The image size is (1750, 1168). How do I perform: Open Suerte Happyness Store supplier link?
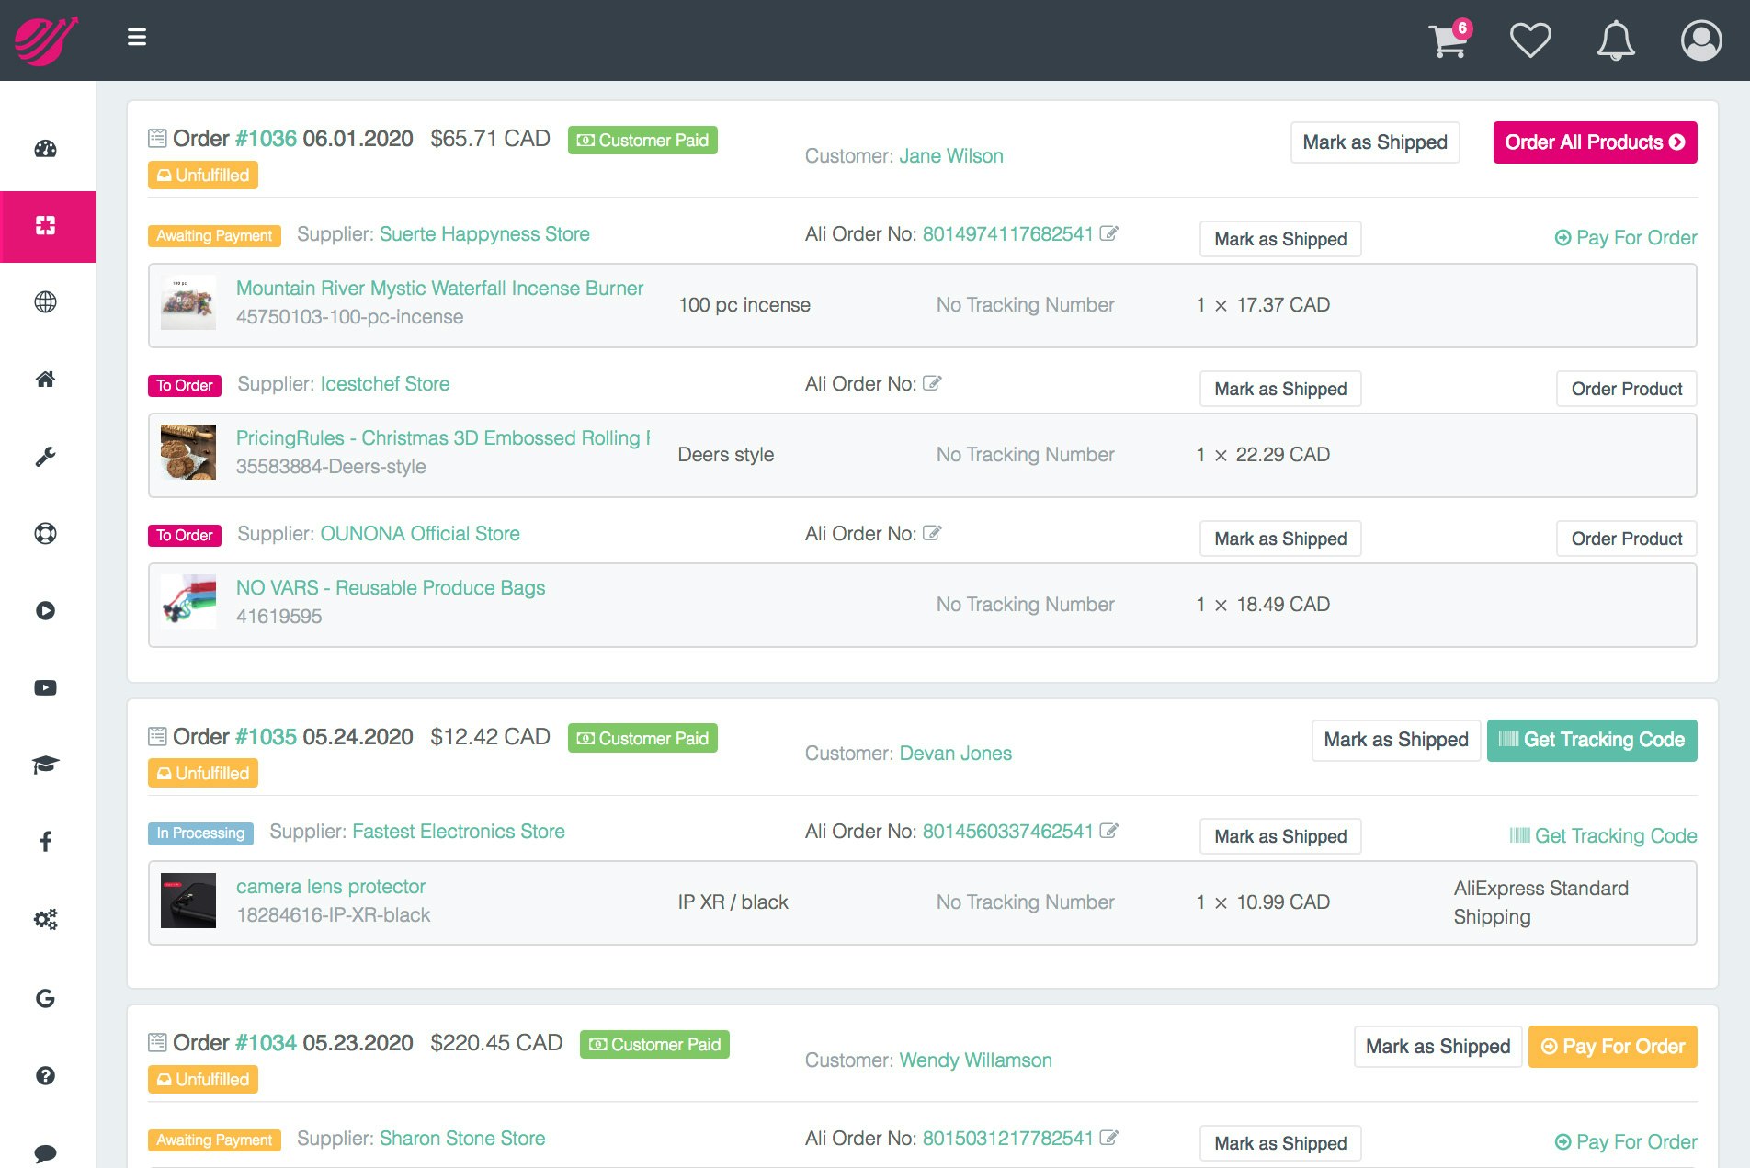(484, 234)
